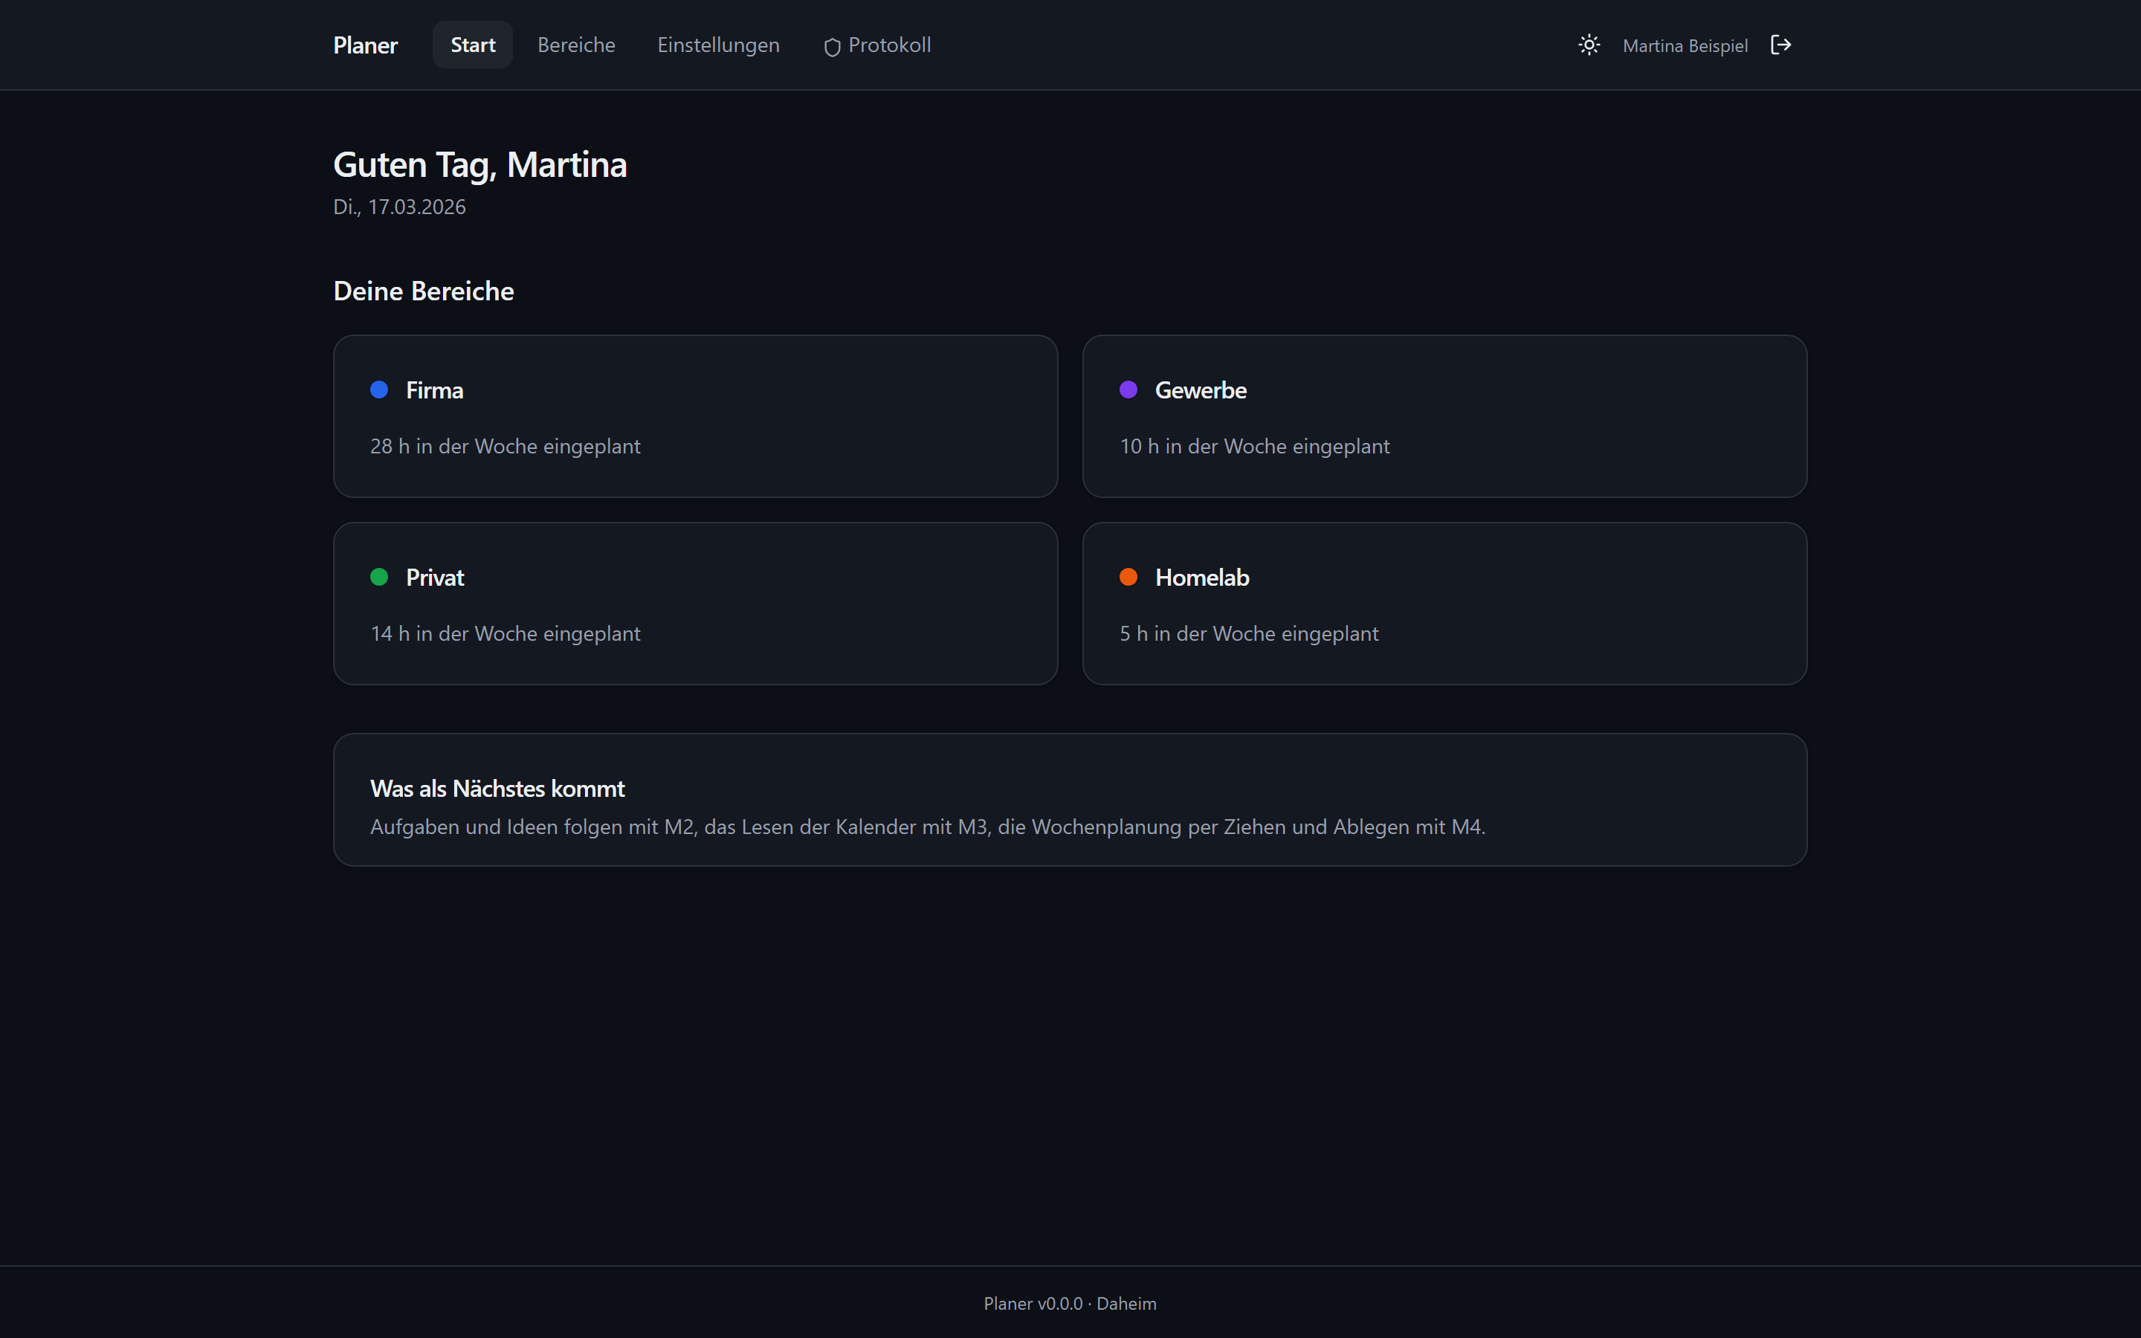The image size is (2141, 1338).
Task: Select the Homelab area title
Action: (x=1201, y=577)
